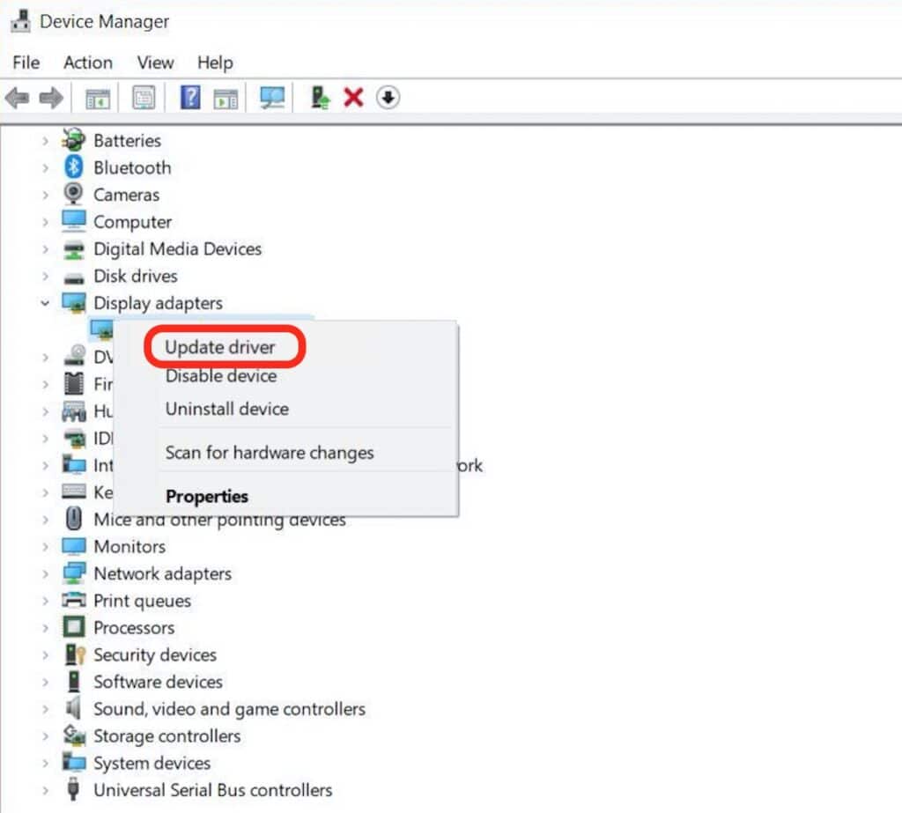Click the Disable device down-arrow toolbar icon
This screenshot has height=813, width=902.
click(388, 97)
